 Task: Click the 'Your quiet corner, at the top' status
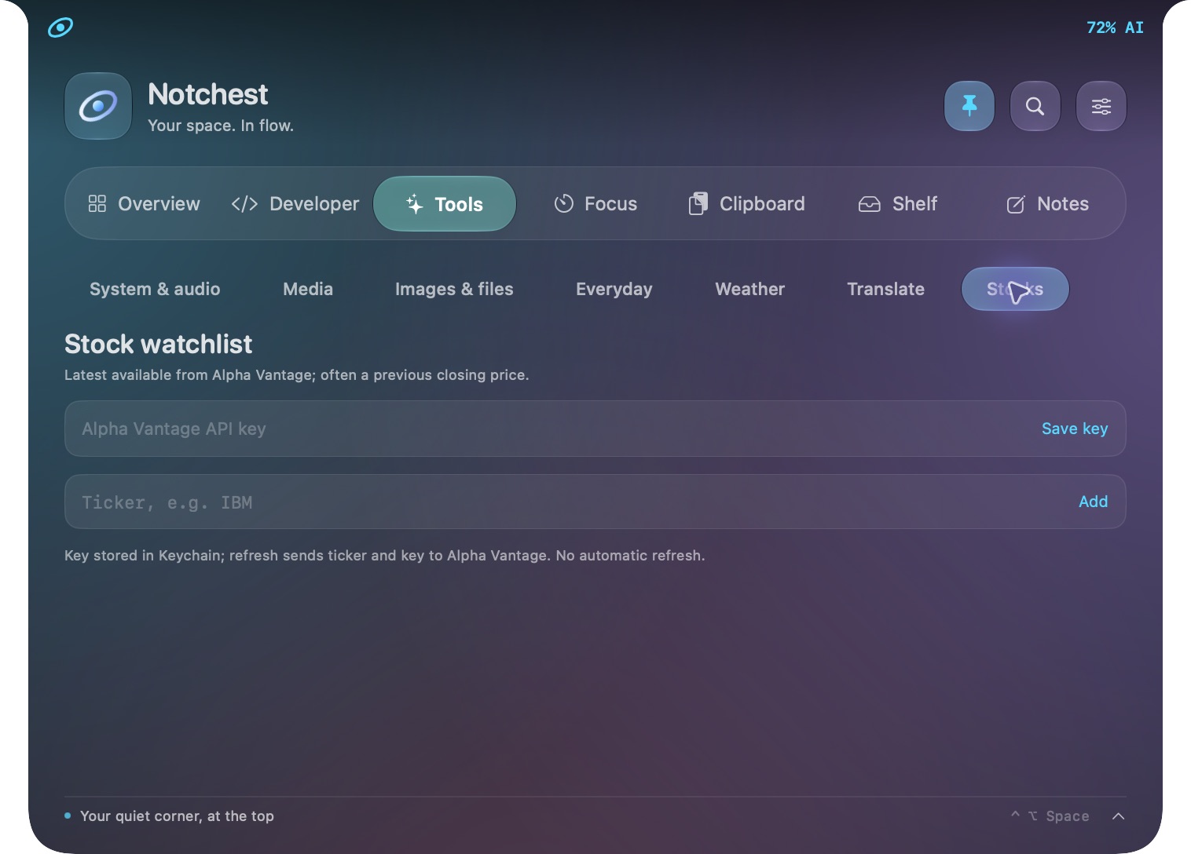(x=177, y=816)
